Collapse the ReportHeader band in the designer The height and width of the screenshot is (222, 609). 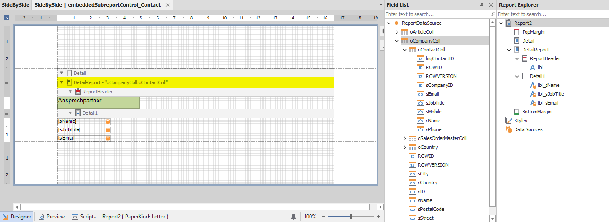(x=70, y=92)
